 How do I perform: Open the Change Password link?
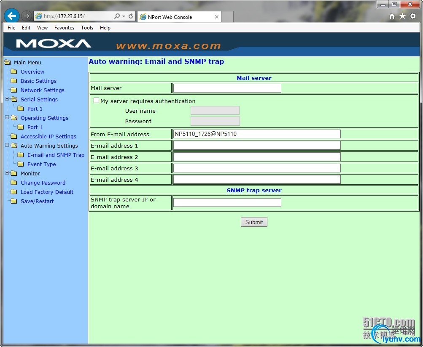coord(43,183)
